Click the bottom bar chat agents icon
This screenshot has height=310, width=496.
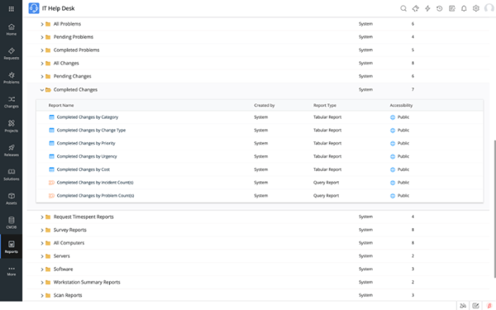(463, 306)
